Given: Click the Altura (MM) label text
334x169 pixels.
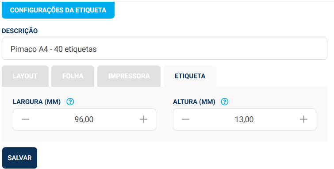Looking at the screenshot, I should click(x=194, y=102).
